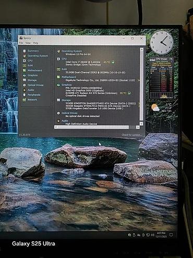Image resolution: width=193 pixels, height=258 pixels.
Task: Open the File menu
Action: point(21,43)
